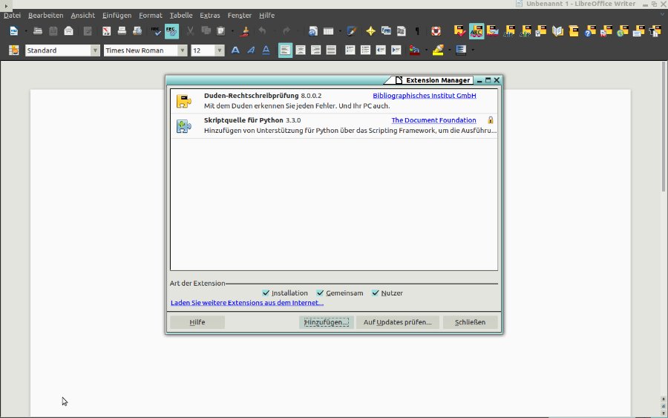Open link to download more extensions online
The image size is (668, 418).
(x=246, y=303)
